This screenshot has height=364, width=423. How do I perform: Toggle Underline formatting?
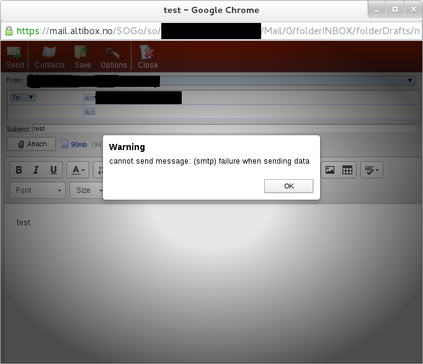(x=53, y=170)
